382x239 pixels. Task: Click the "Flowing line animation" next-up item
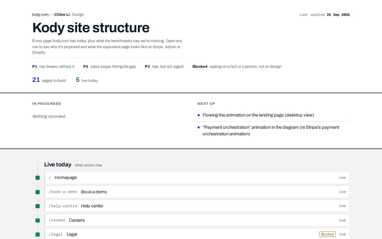(x=258, y=115)
